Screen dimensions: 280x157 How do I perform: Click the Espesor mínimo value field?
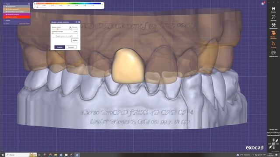click(x=75, y=27)
